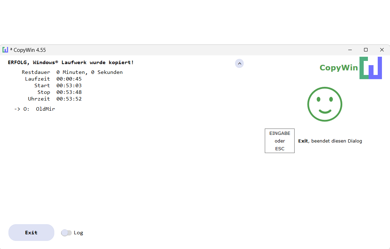Toggle the Log switch on
Screen dimensions: 390x249
(66, 233)
